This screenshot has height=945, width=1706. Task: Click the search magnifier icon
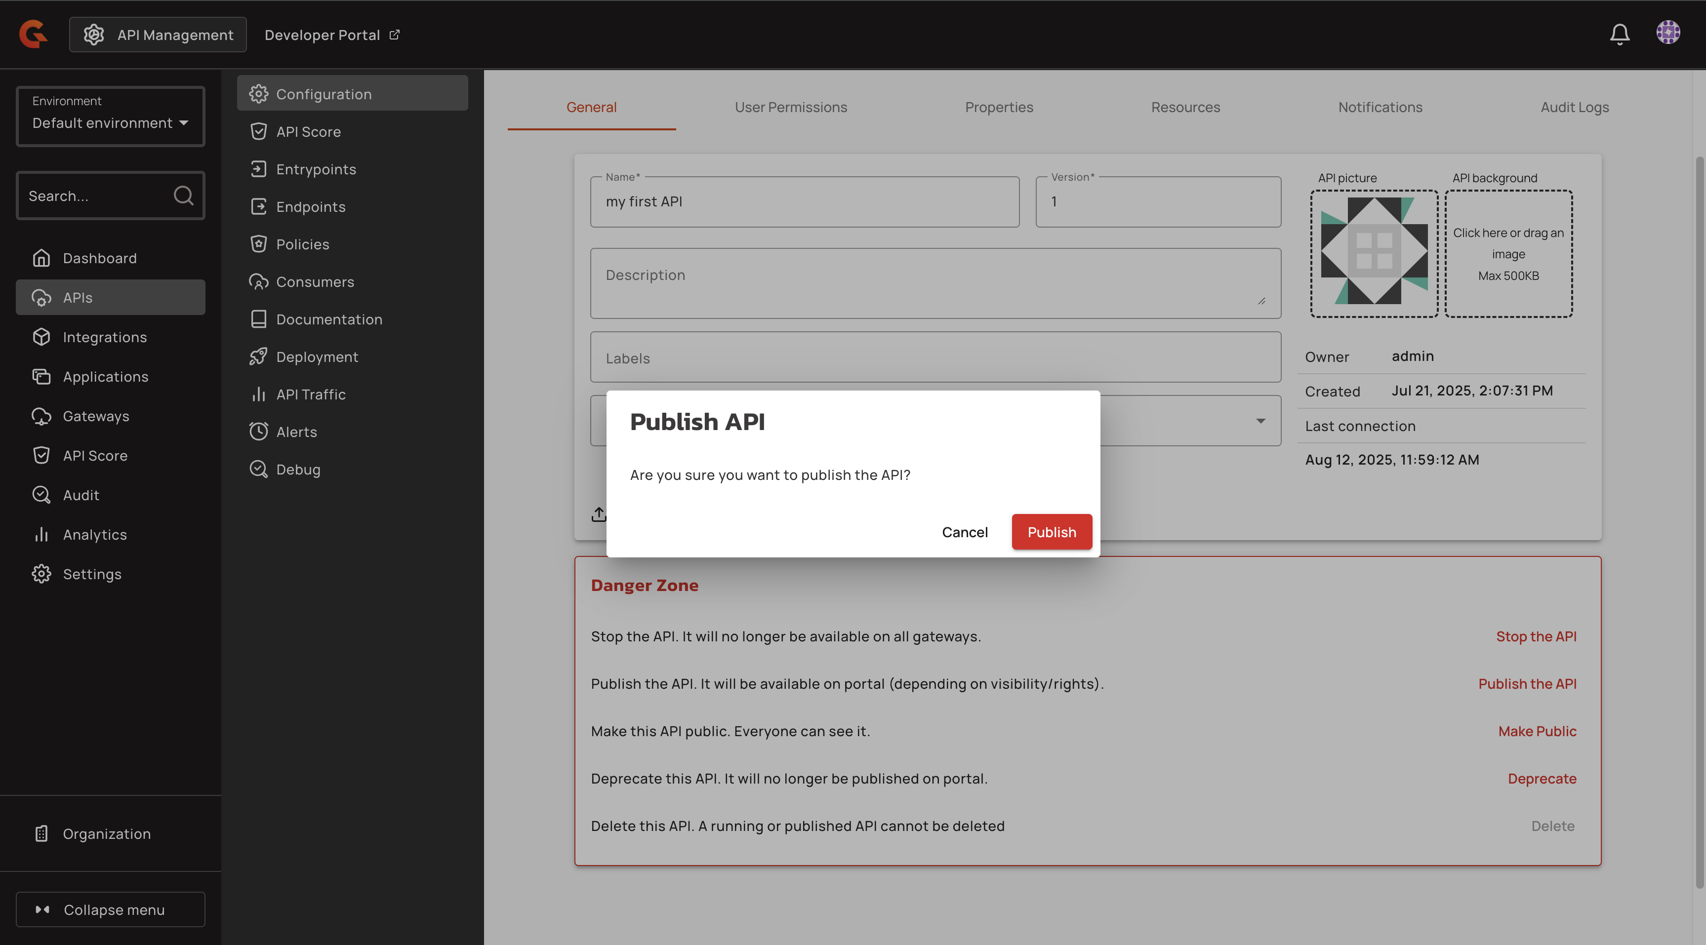coord(183,196)
